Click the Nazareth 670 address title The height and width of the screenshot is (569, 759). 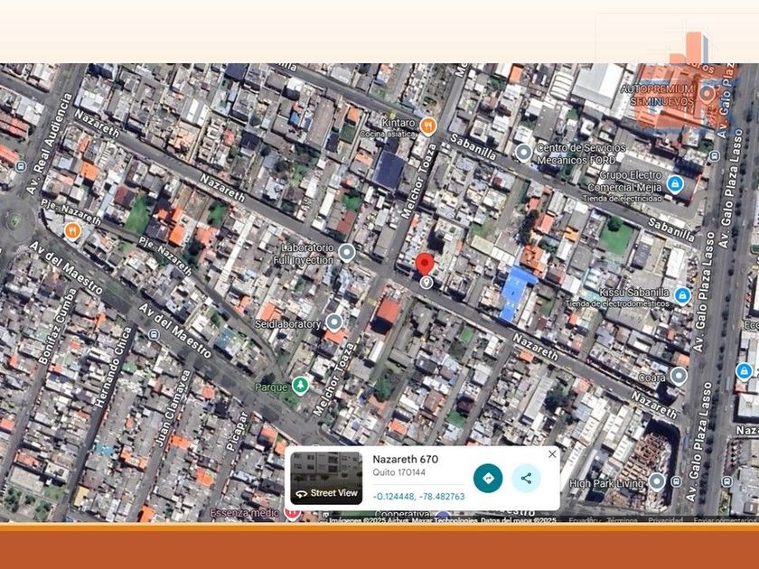tap(406, 460)
